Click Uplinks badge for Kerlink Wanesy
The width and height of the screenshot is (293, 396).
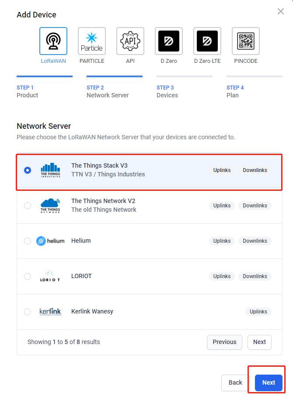(x=258, y=312)
